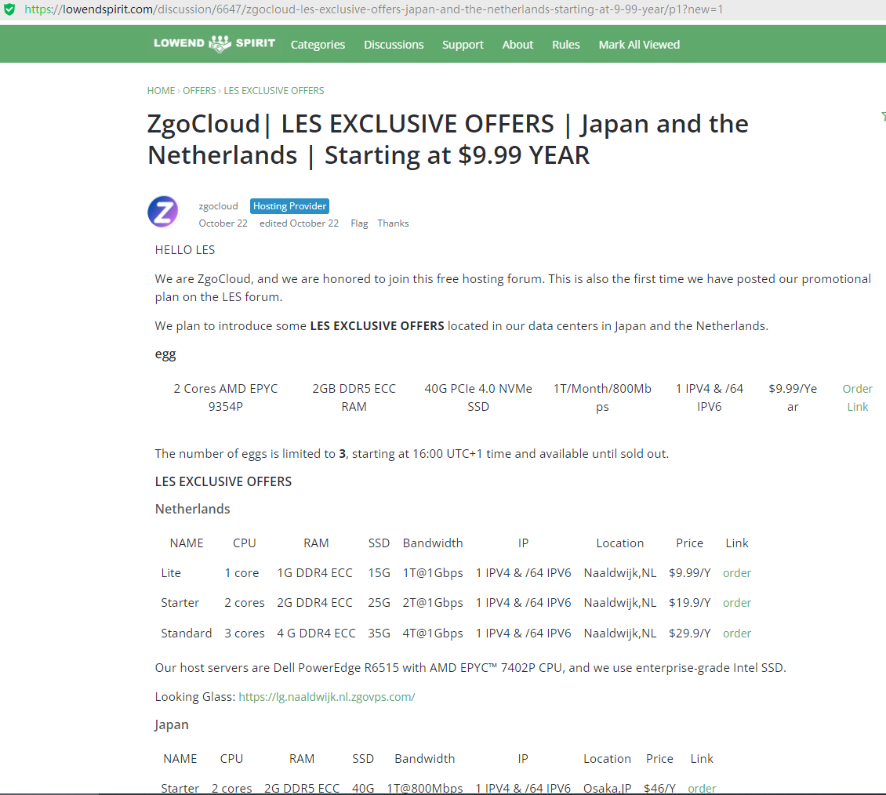Select Mark All Viewed
Viewport: 886px width, 795px height.
tap(639, 45)
